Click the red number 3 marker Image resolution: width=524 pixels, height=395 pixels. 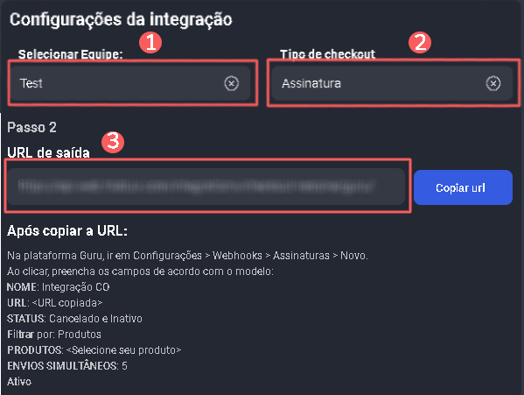(x=113, y=142)
